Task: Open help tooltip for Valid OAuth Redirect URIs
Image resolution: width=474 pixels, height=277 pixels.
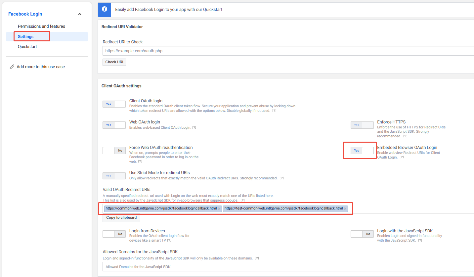Action: (243, 200)
